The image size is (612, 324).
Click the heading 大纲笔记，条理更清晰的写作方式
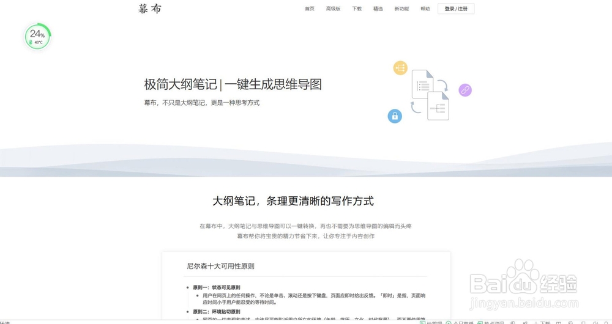pos(293,201)
